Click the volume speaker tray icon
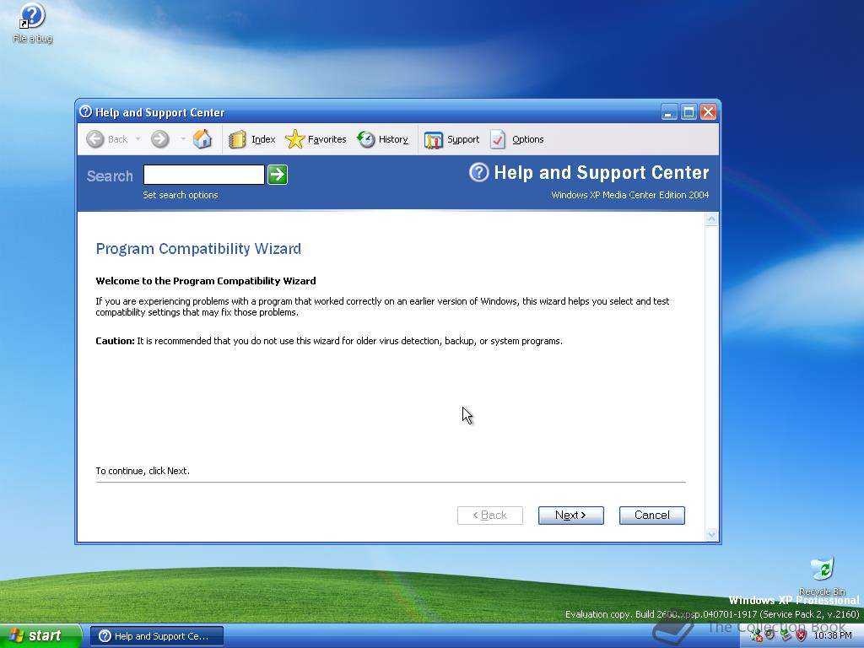 (x=769, y=634)
